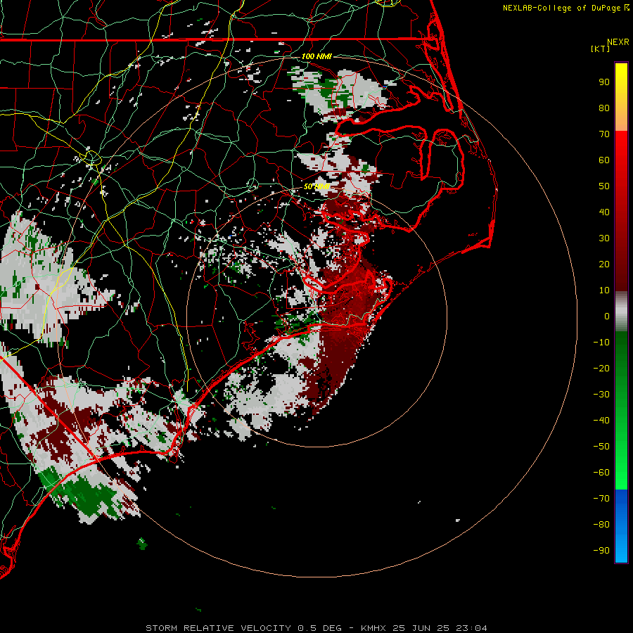Click the -50 knot scale label
Screen dimensions: 633x633
[601, 447]
